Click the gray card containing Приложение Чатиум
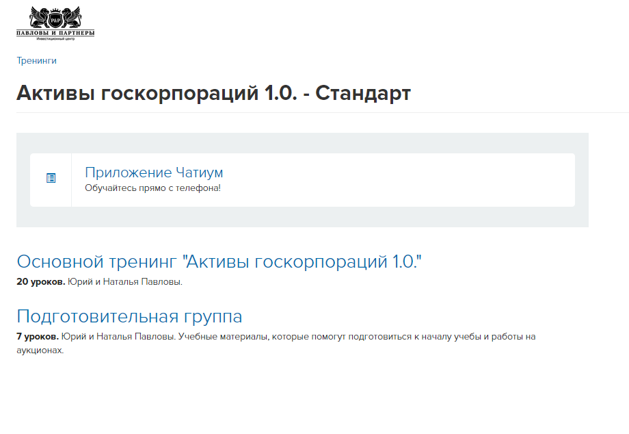The height and width of the screenshot is (434, 629). [302, 179]
